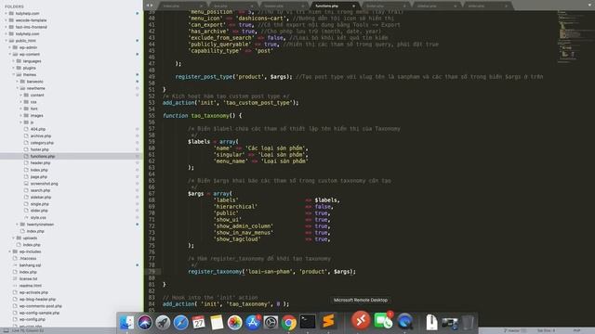
Task: Collapse the themes folder
Action: coord(14,74)
